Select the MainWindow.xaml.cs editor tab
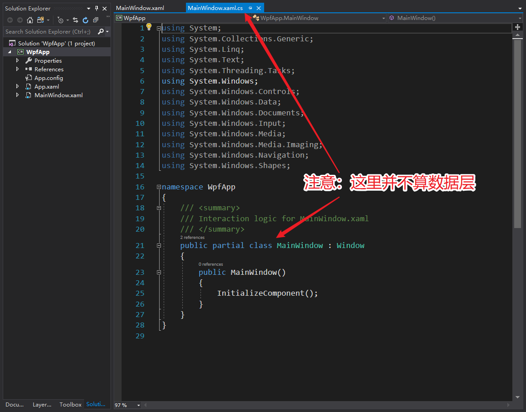 [215, 8]
